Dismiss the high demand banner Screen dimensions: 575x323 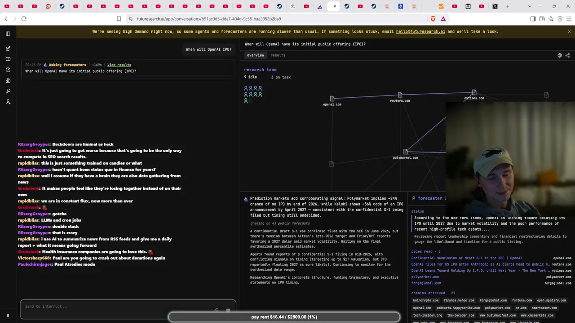click(x=569, y=31)
